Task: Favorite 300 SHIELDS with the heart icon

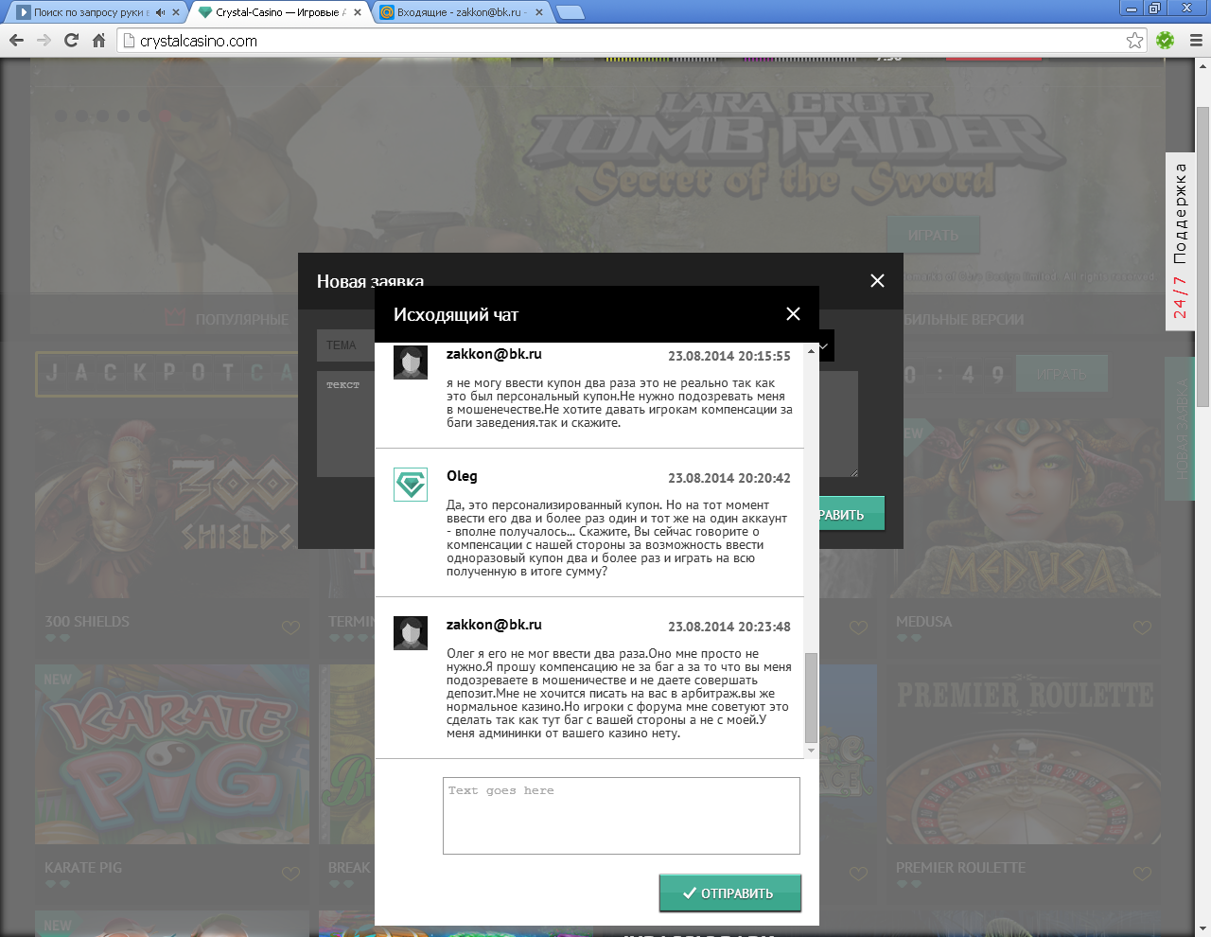Action: click(x=290, y=628)
